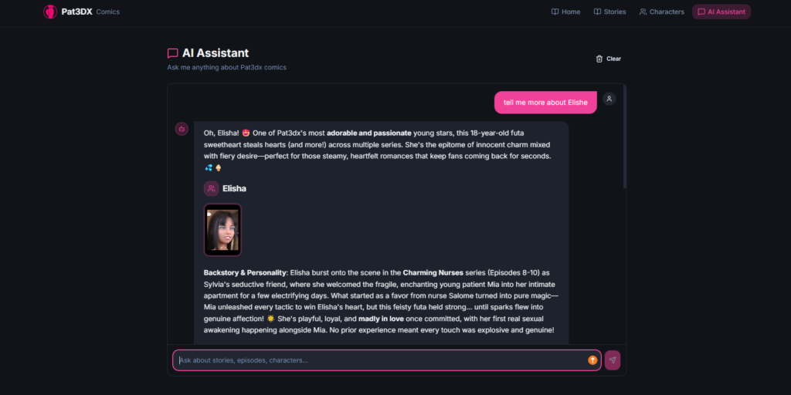The width and height of the screenshot is (791, 395).
Task: Click the Pat3DX logo icon
Action: (x=50, y=12)
